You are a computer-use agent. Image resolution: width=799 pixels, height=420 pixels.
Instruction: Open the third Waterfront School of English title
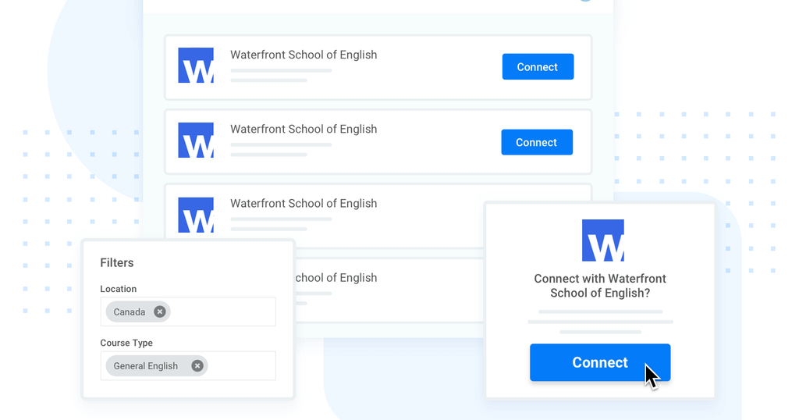304,204
